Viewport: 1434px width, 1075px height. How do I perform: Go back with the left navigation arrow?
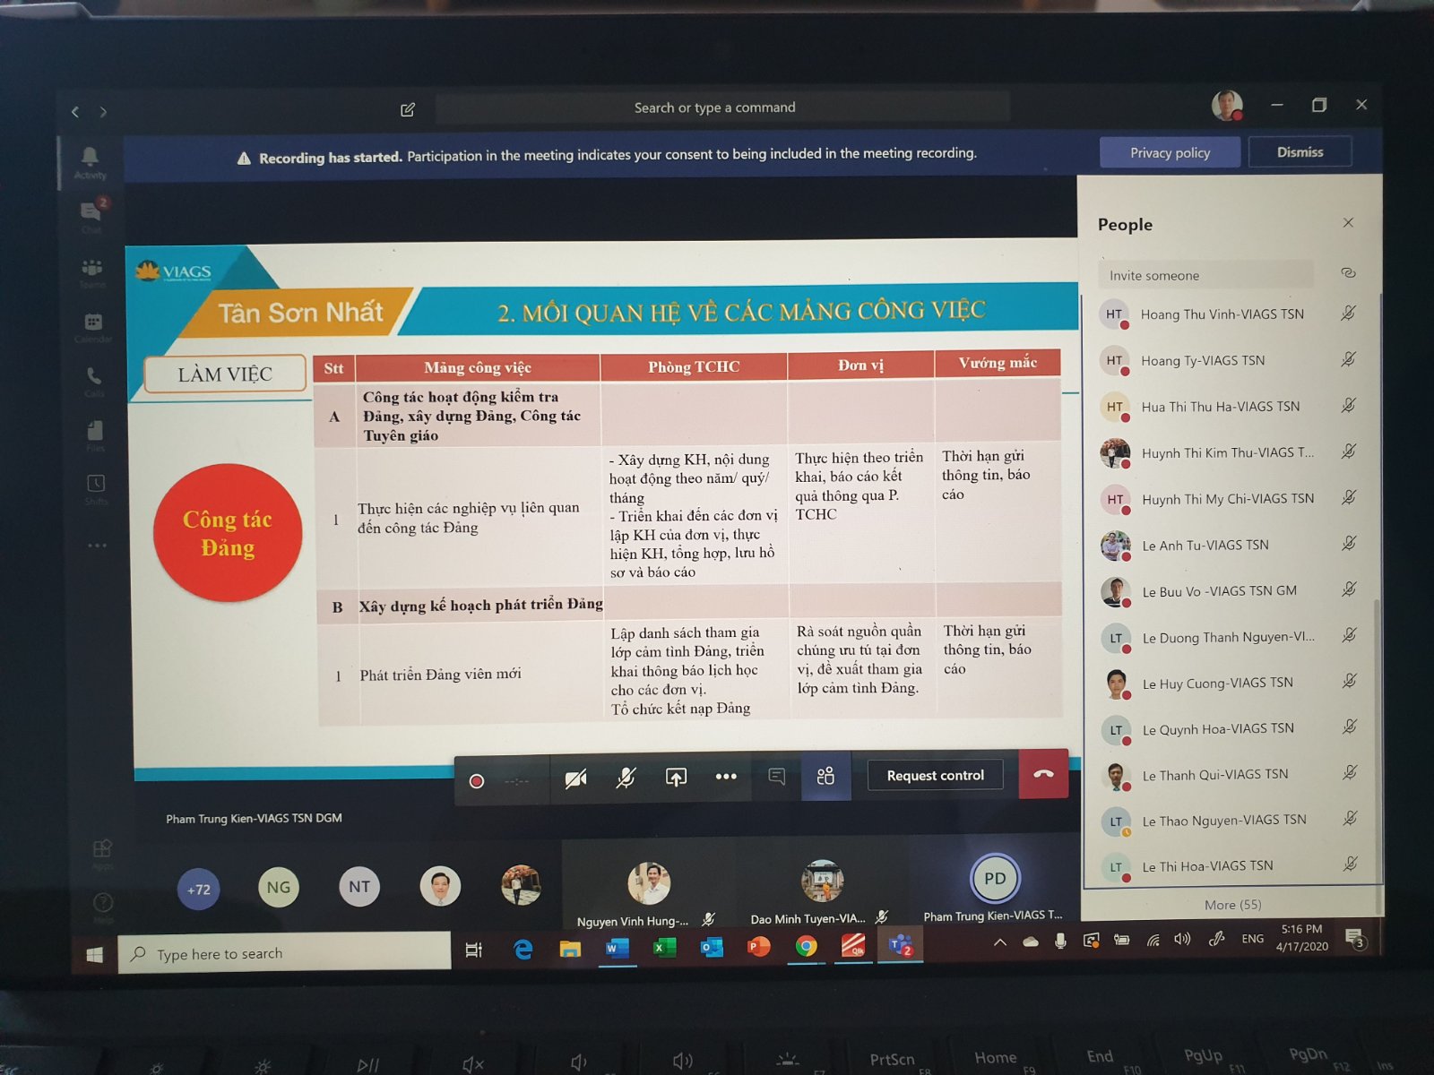pyautogui.click(x=75, y=112)
